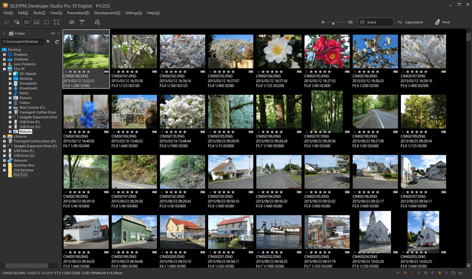Select the PHOTOS folder in tree
The image size is (472, 279).
pos(20,175)
